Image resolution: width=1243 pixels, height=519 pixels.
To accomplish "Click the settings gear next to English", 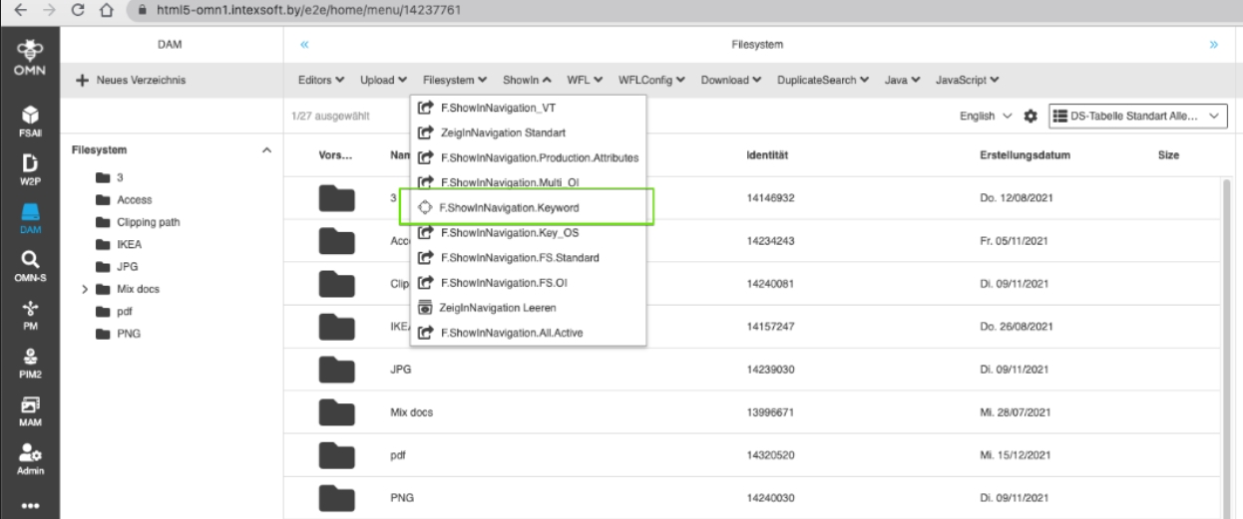I will pos(1031,117).
